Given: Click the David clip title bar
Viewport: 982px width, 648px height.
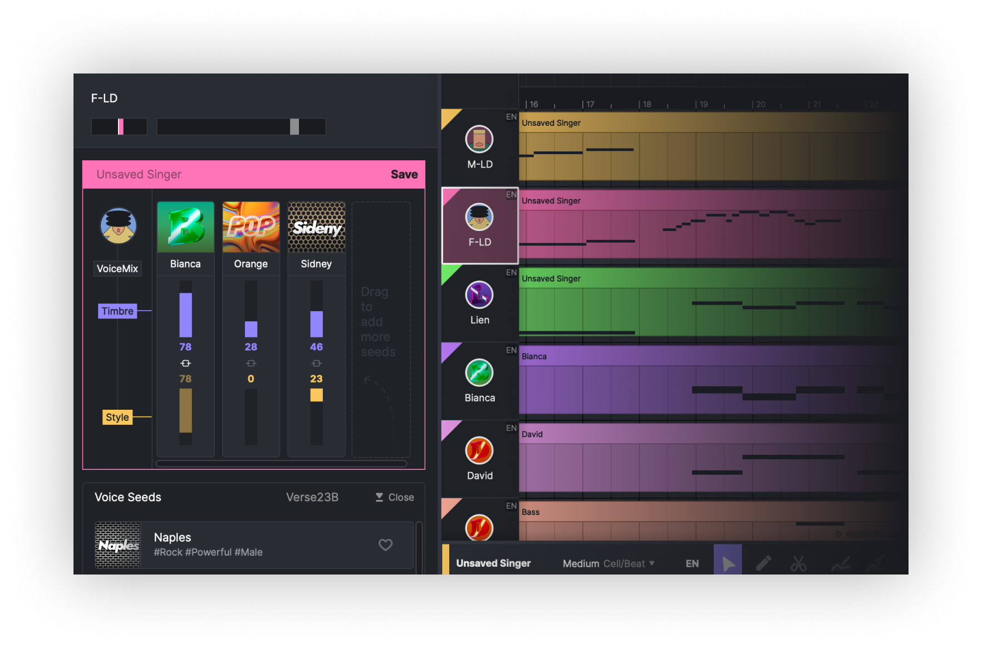Looking at the screenshot, I should (x=713, y=434).
